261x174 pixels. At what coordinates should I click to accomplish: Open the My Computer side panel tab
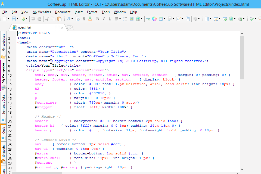4,75
